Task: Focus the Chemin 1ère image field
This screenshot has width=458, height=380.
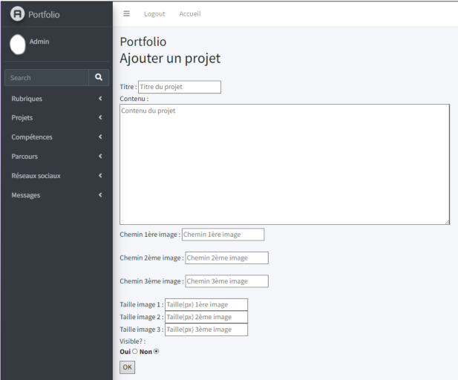Action: click(223, 235)
